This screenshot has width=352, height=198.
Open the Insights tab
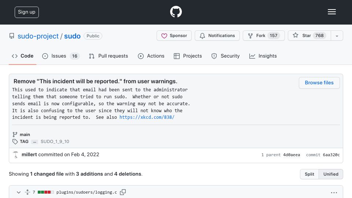click(263, 56)
